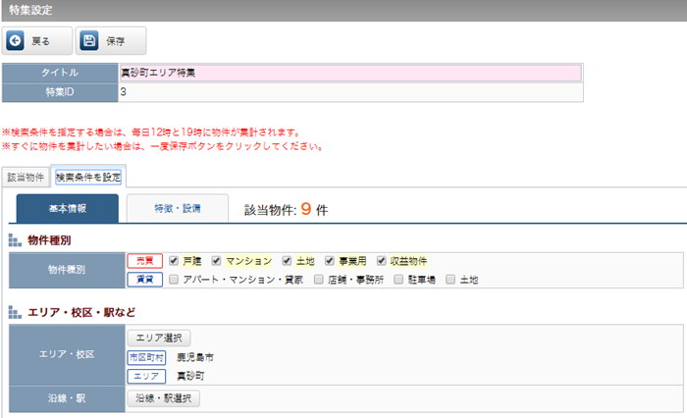This screenshot has height=418, width=687.
Task: Uncheck the 戸建 checkbox
Action: coord(174,261)
